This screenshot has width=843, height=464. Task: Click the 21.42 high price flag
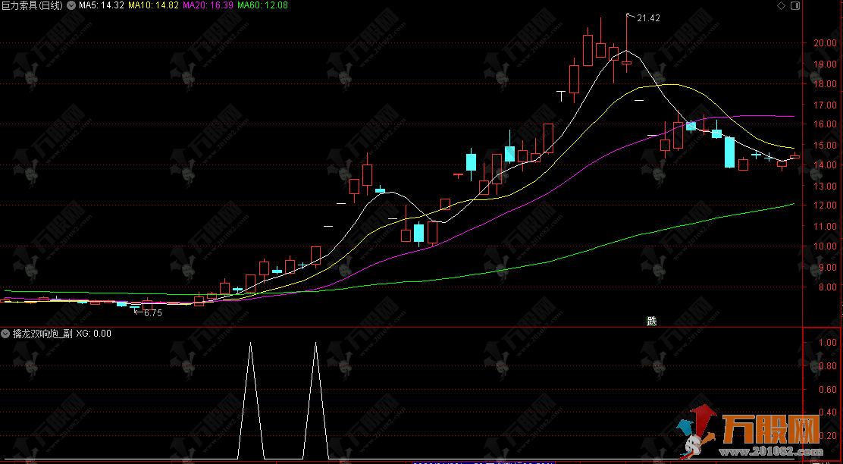647,17
